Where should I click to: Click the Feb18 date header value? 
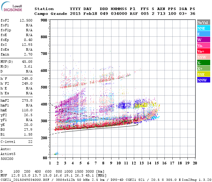[90, 14]
